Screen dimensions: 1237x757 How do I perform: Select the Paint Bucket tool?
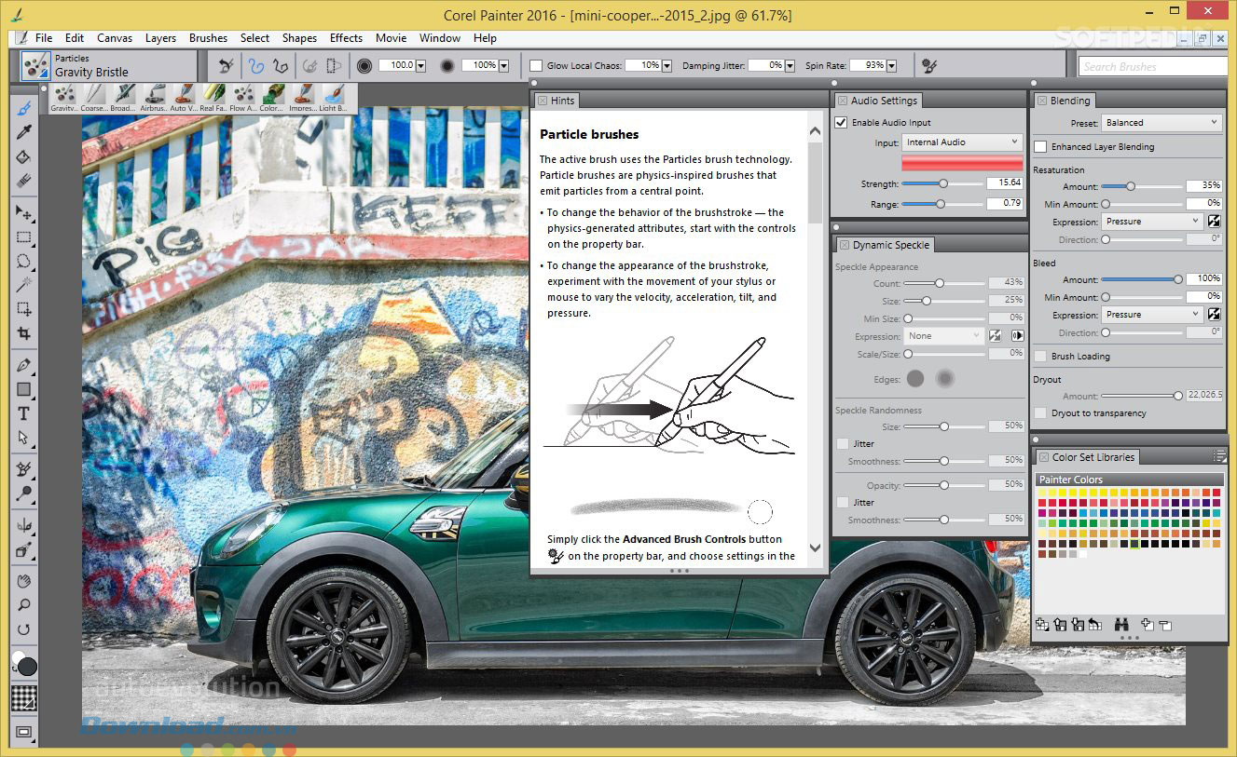click(24, 156)
